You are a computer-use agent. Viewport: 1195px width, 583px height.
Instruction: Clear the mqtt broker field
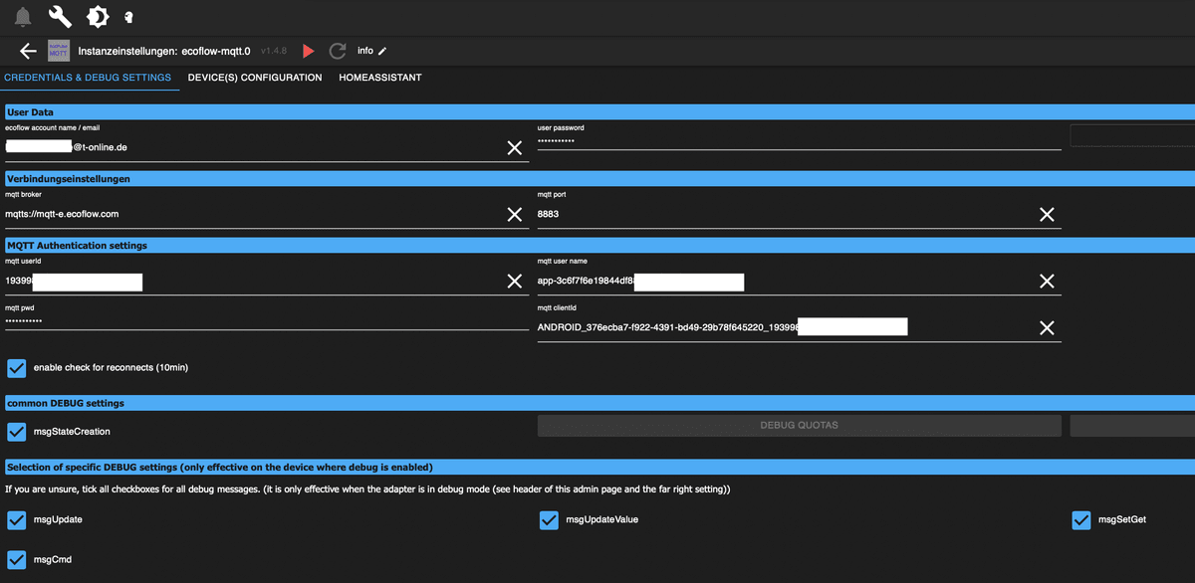tap(514, 214)
